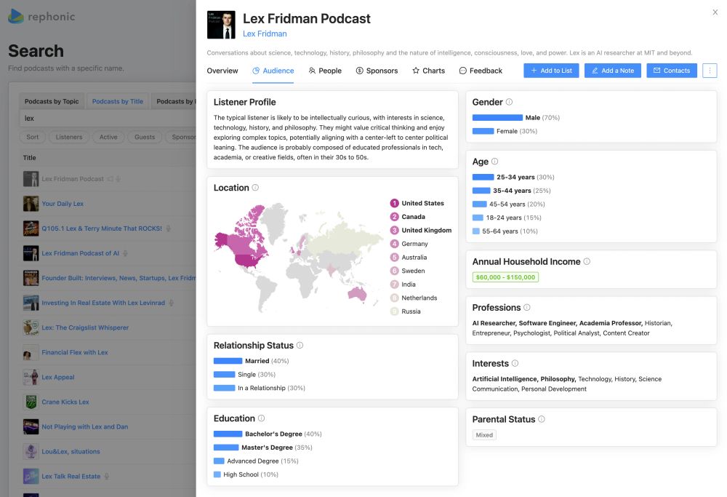Click the Education info icon
This screenshot has height=497, width=727.
(x=262, y=418)
